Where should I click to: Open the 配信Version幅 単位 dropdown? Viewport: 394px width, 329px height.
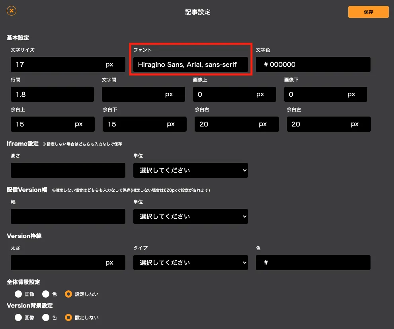tap(191, 216)
